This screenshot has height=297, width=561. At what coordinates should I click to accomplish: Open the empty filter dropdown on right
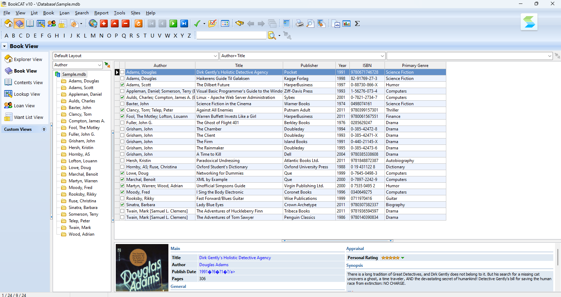[549, 56]
